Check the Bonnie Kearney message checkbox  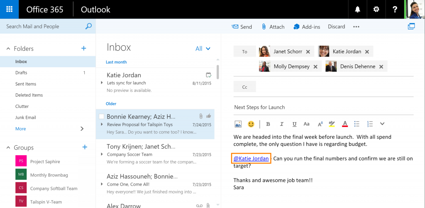102,117
